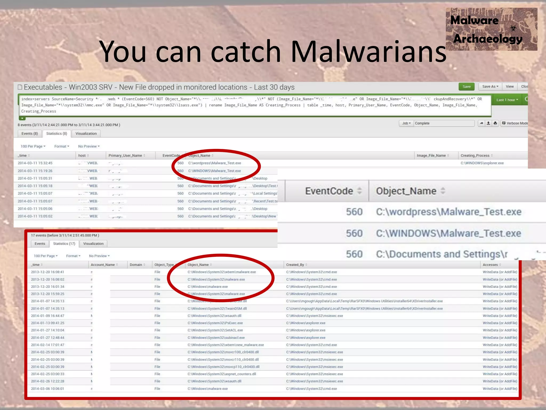Image resolution: width=546 pixels, height=410 pixels.
Task: Click into the search query box
Action: tap(255, 105)
